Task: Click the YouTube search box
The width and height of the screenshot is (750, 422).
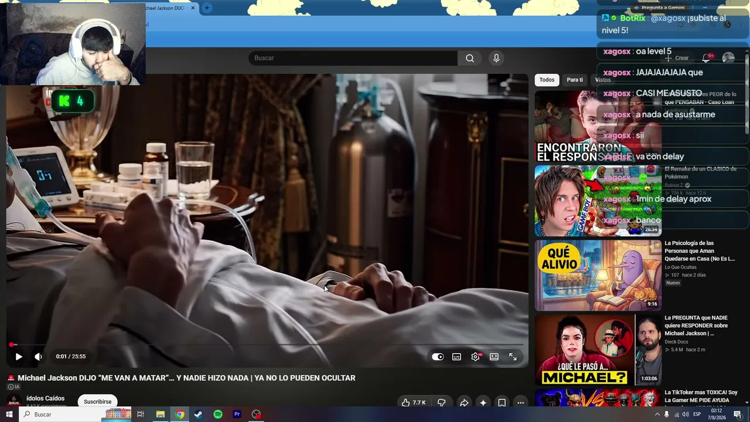Action: [x=353, y=58]
